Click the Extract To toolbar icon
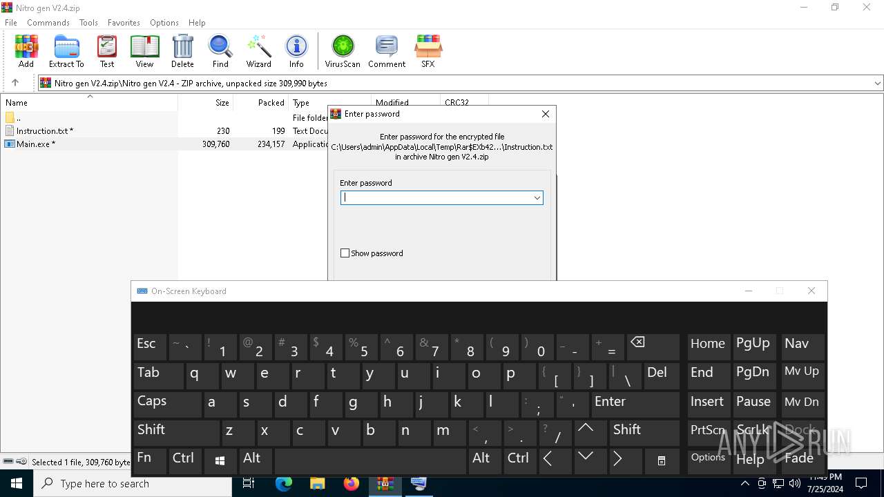 click(x=66, y=51)
